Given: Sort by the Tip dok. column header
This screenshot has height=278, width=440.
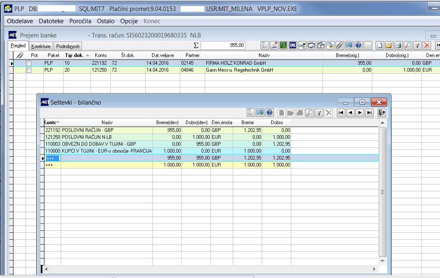Looking at the screenshot, I should (77, 55).
